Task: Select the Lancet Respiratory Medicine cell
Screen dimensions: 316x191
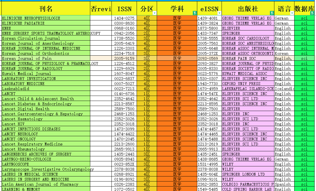Action: pos(46,144)
